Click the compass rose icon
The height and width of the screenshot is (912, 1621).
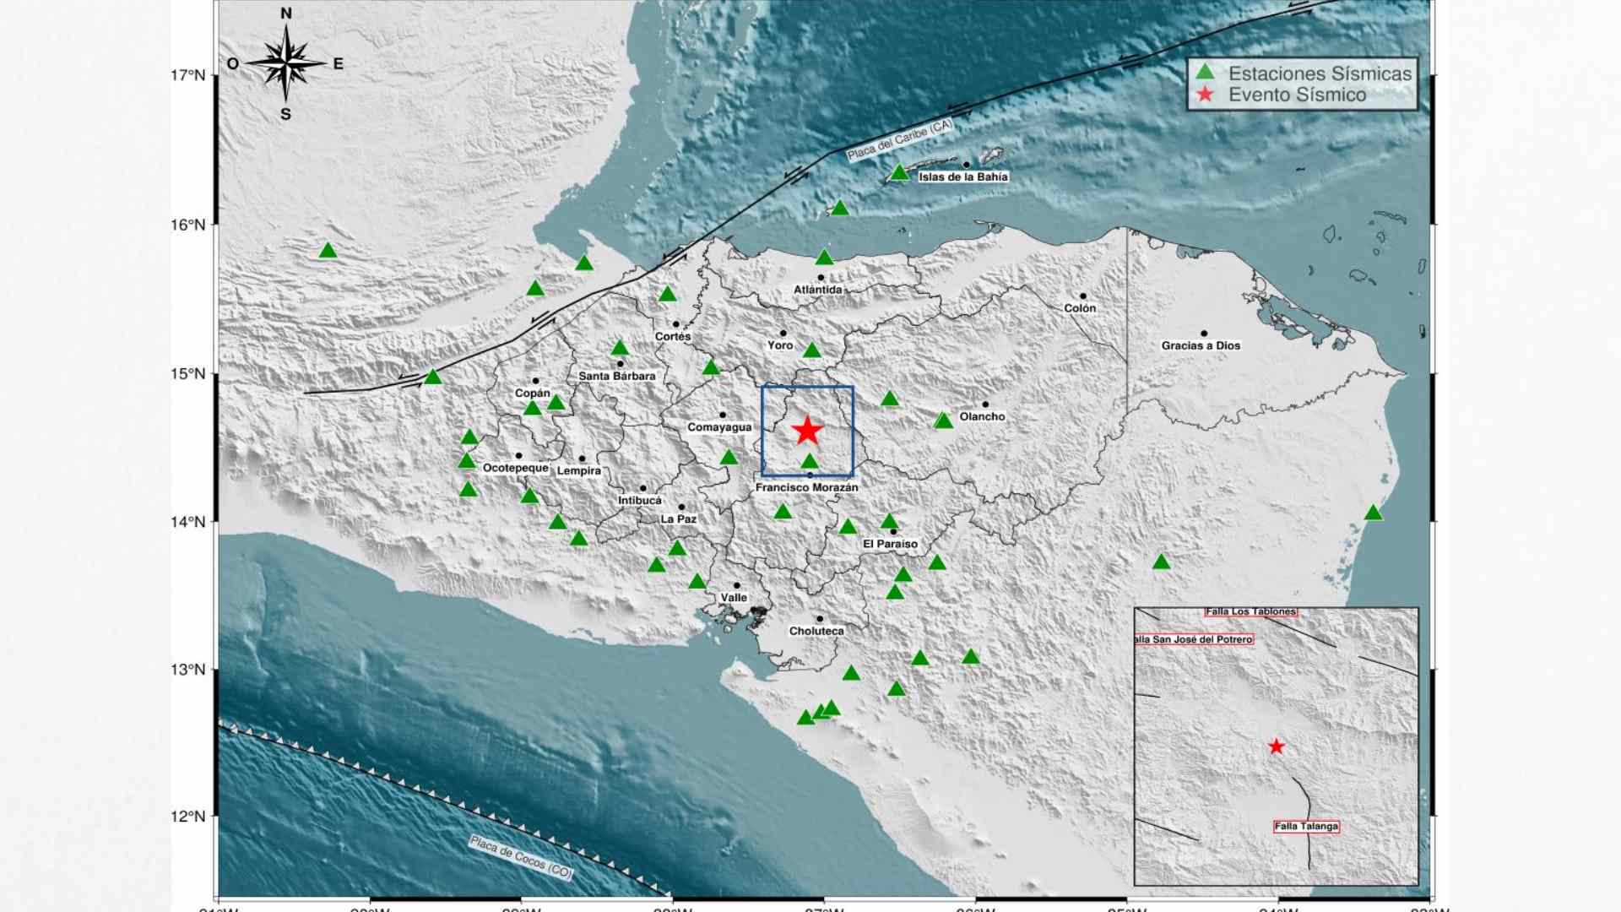(286, 63)
